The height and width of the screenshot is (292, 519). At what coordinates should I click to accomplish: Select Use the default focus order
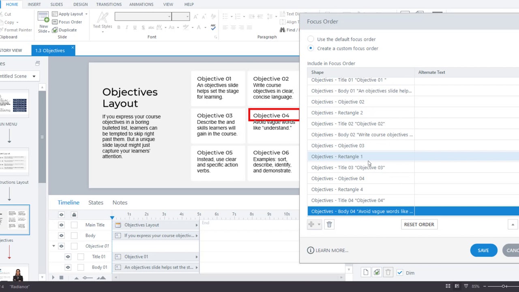coord(311,39)
